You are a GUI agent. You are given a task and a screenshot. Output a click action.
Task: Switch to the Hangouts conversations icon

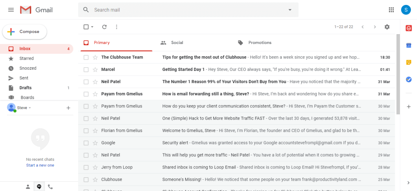click(x=39, y=187)
